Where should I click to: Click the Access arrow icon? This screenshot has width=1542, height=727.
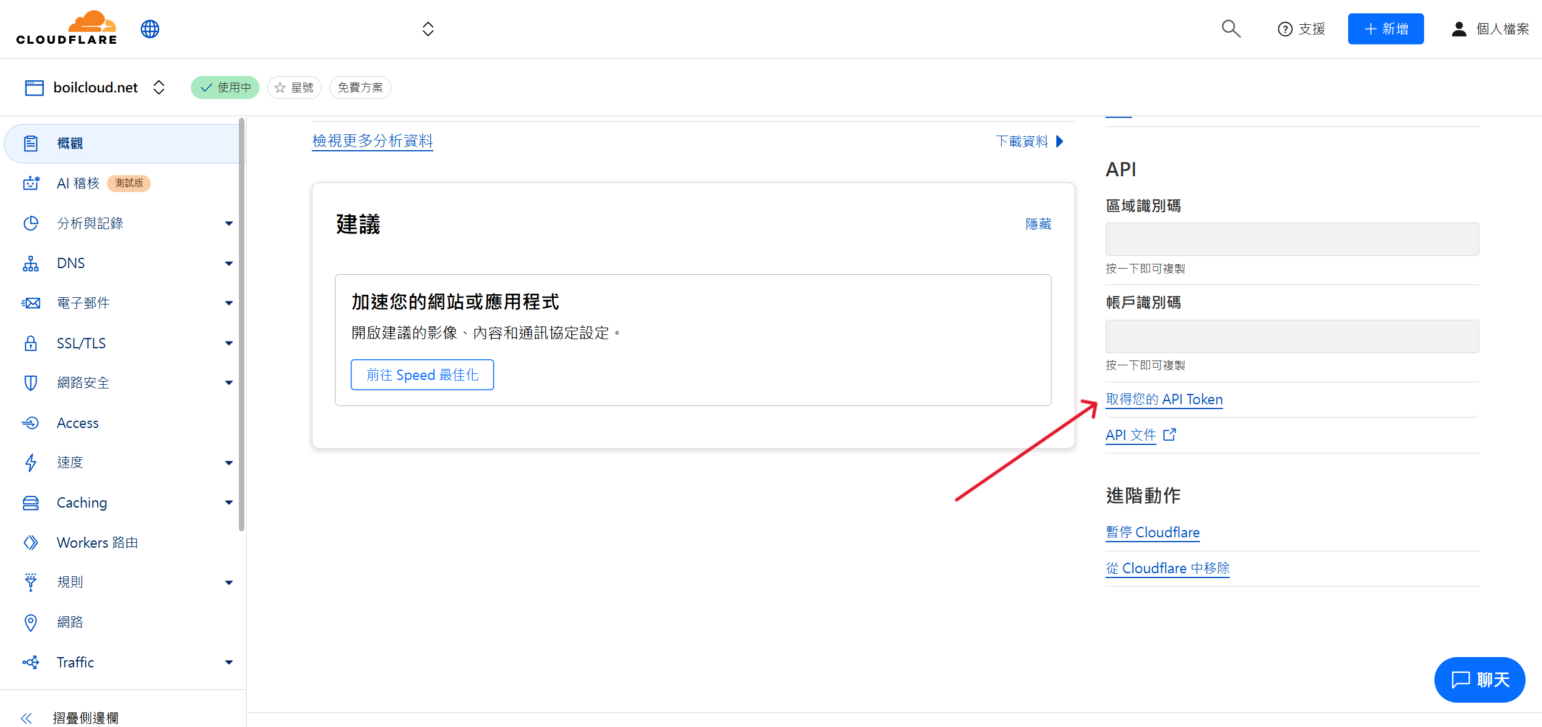click(x=31, y=422)
